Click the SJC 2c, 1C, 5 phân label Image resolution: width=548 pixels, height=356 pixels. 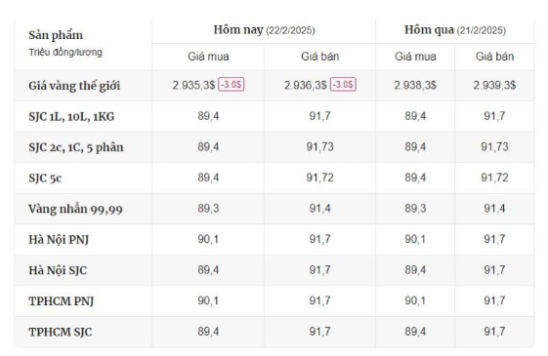coord(76,147)
